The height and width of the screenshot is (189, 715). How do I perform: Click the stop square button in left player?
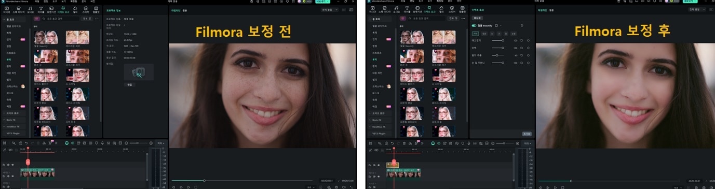click(x=196, y=187)
